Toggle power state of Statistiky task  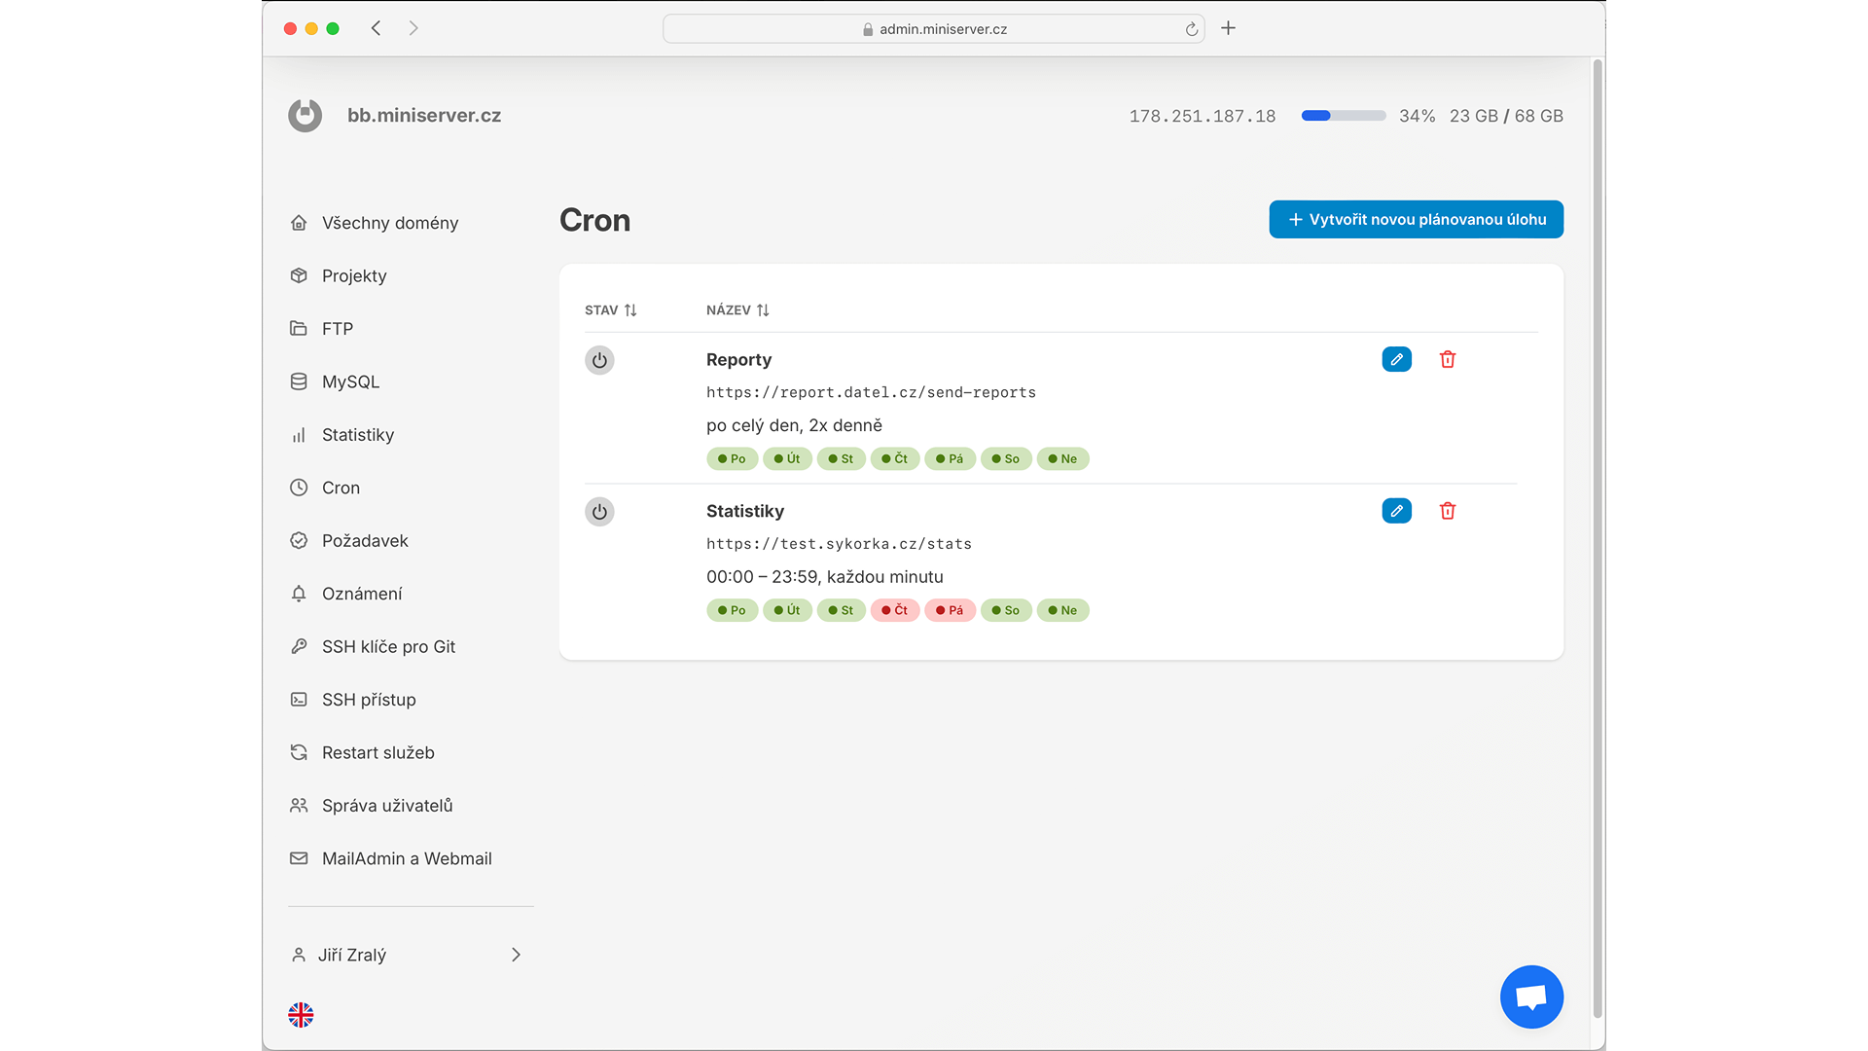coord(599,512)
